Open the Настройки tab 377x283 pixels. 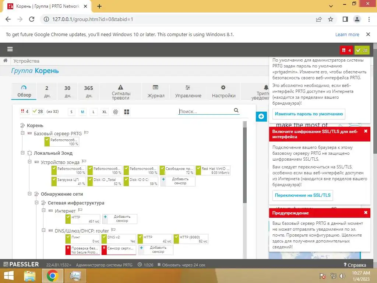(x=223, y=91)
